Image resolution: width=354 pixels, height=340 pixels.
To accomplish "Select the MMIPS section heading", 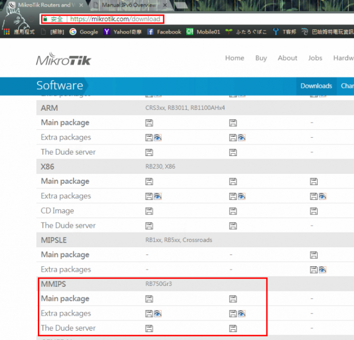I will 53,284.
